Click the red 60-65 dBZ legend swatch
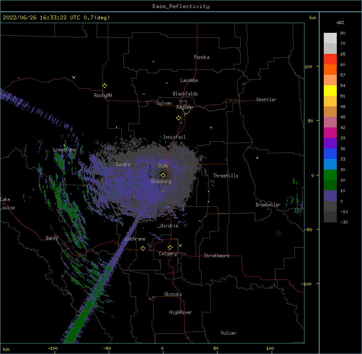The height and width of the screenshot is (354, 362). click(x=330, y=59)
